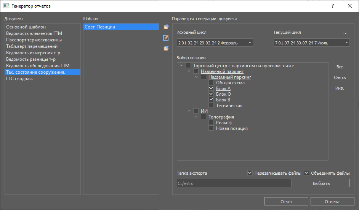Click the add template icon
Viewport: 359px width, 210px height.
click(x=166, y=27)
